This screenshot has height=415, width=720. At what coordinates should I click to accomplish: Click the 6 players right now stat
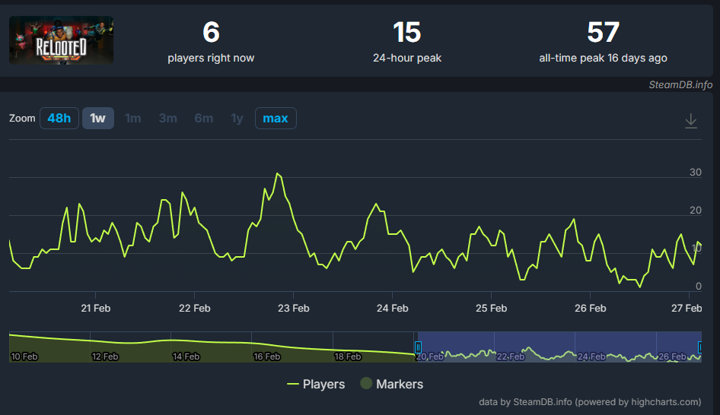pos(211,41)
